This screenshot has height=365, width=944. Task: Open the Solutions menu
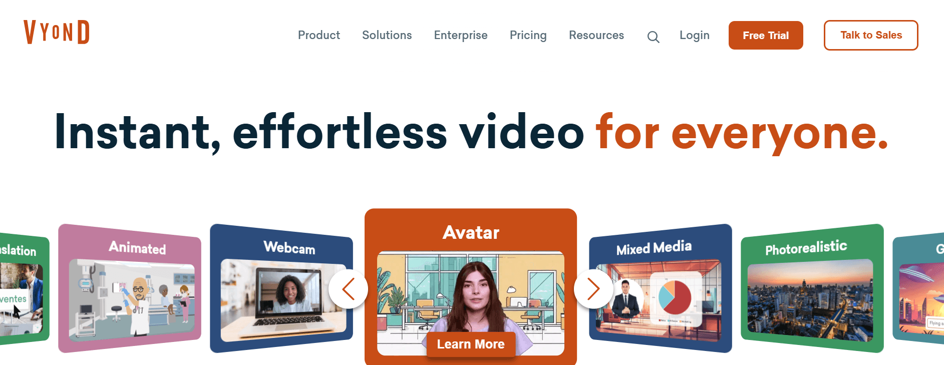click(387, 35)
